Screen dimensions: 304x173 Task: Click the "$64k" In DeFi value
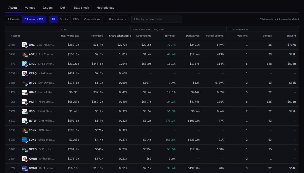point(293,168)
